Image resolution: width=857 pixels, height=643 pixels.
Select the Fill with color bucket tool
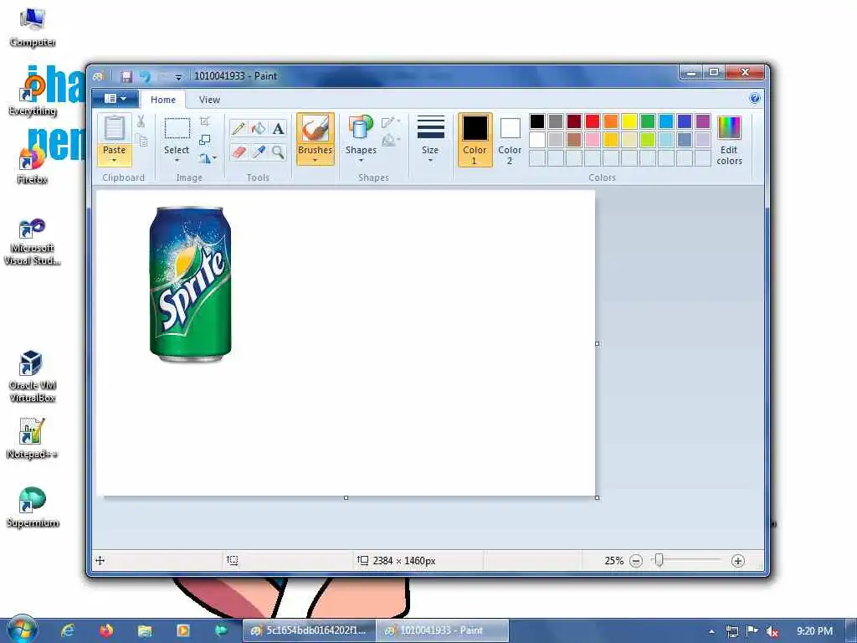click(x=258, y=128)
